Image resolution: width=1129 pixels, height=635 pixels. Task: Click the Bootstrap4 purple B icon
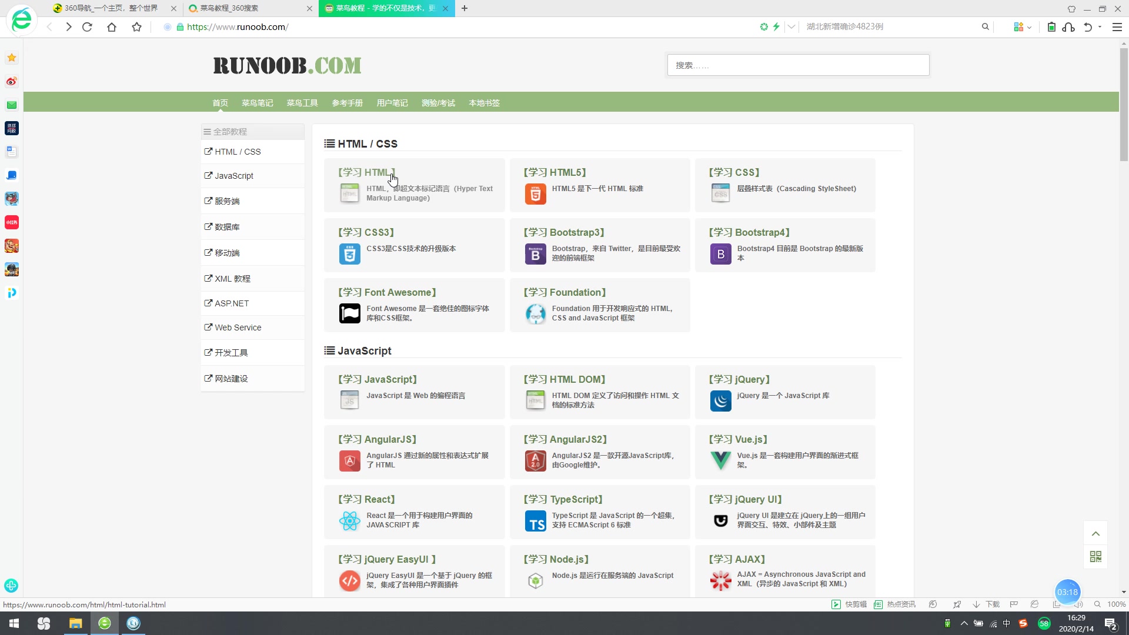click(720, 253)
